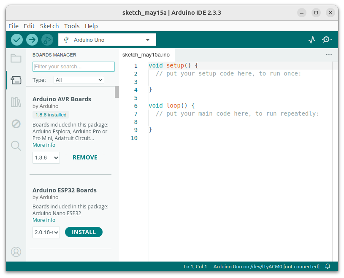Open the Search magnifier sidebar icon
Image resolution: width=344 pixels, height=278 pixels.
pyautogui.click(x=16, y=146)
